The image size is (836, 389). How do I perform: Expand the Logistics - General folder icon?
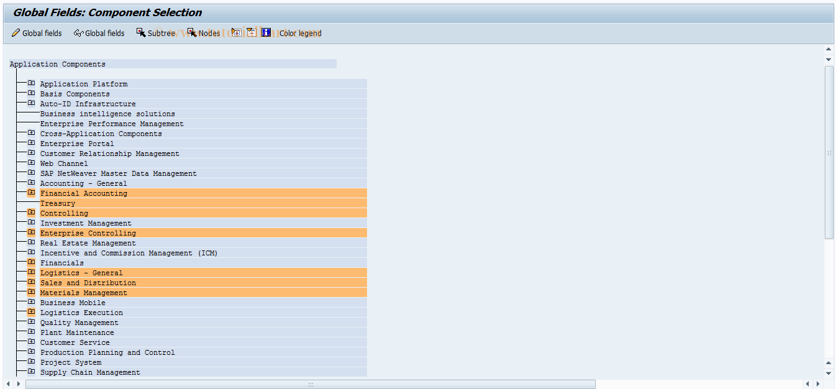(x=31, y=272)
